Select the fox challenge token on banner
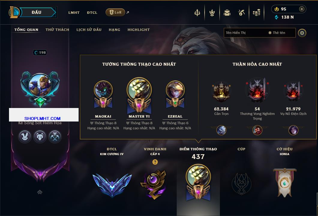Image resolution: width=318 pixels, height=216 pixels. (40, 136)
